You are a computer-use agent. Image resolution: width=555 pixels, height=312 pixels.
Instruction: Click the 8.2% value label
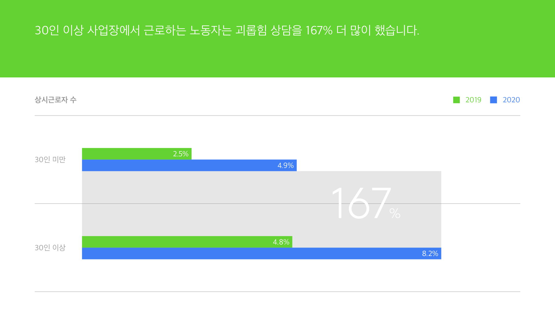pos(430,254)
